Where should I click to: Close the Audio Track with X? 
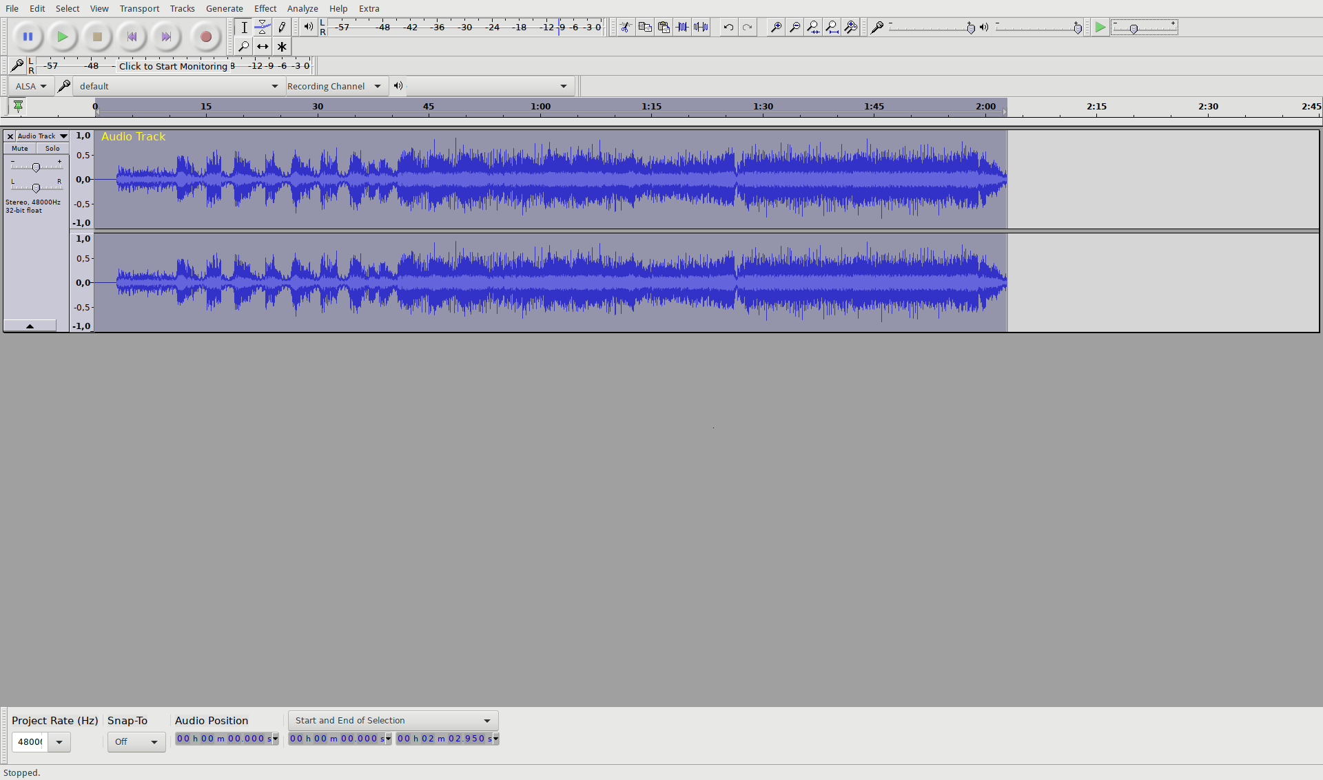[10, 136]
